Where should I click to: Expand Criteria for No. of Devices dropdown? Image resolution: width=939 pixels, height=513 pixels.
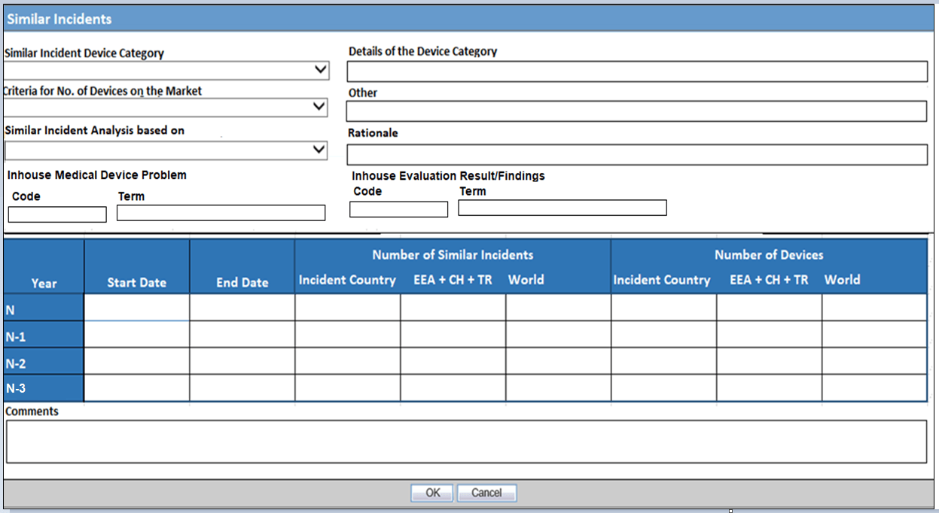tap(165, 107)
